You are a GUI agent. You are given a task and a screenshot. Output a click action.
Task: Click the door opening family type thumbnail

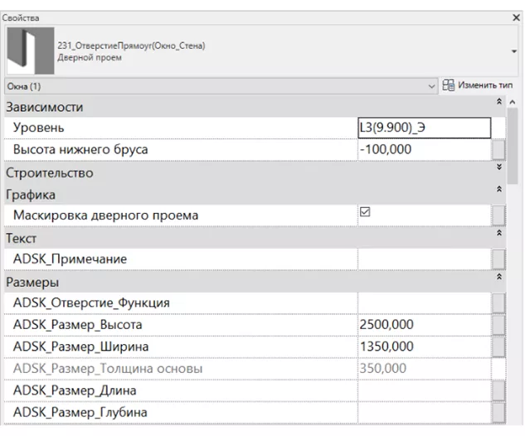pyautogui.click(x=30, y=51)
